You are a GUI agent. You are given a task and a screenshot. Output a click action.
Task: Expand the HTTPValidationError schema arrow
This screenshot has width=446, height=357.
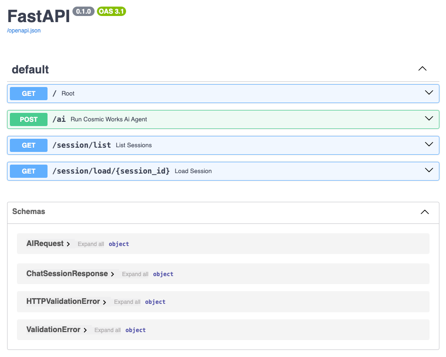(x=104, y=302)
